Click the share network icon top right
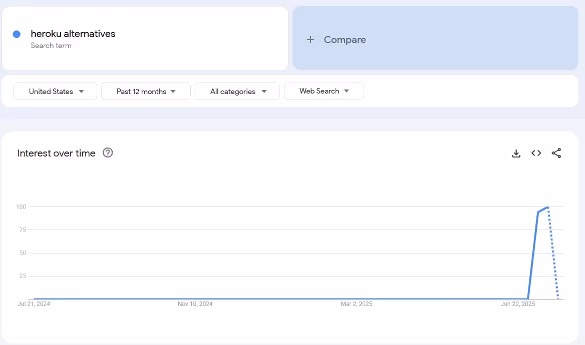 556,153
